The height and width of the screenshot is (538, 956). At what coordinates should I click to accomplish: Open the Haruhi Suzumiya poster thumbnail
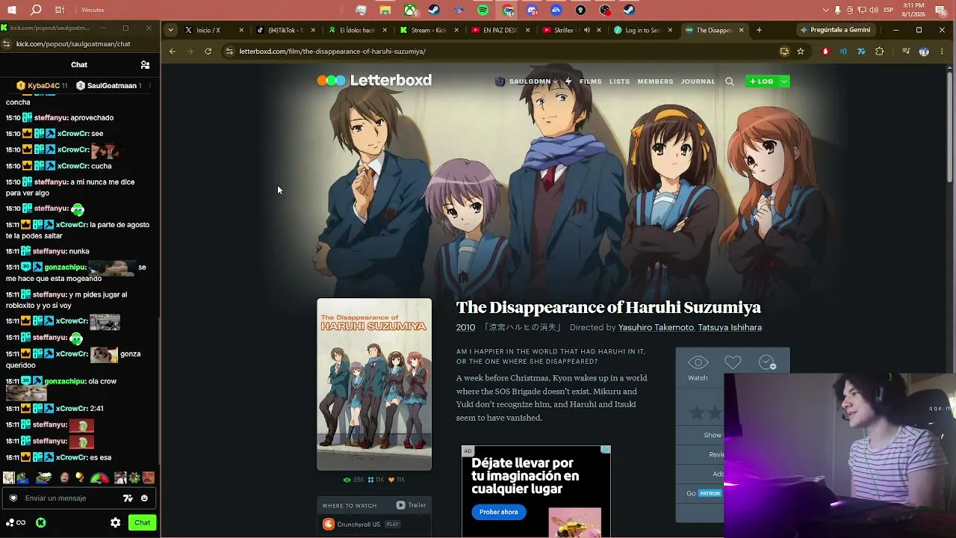pyautogui.click(x=374, y=384)
